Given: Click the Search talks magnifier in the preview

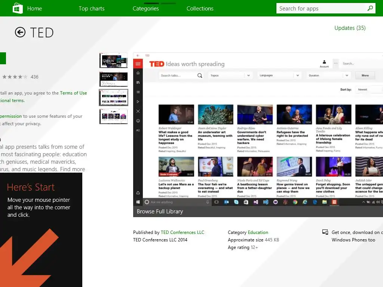Looking at the screenshot, I should pyautogui.click(x=200, y=75).
